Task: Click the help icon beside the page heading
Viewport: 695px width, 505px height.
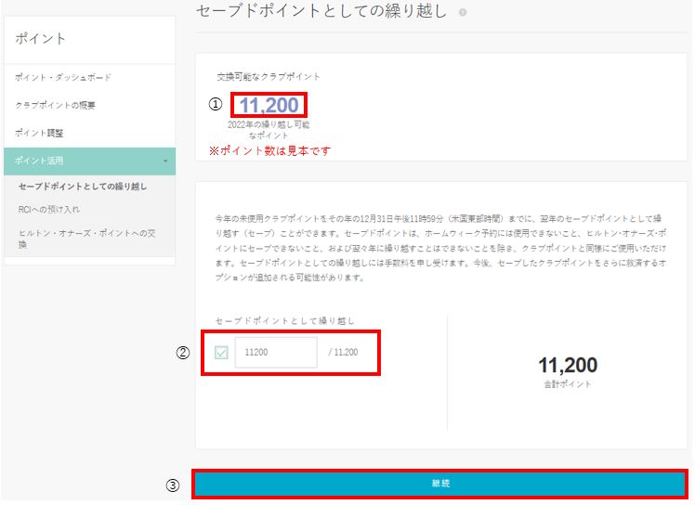Action: 463,13
